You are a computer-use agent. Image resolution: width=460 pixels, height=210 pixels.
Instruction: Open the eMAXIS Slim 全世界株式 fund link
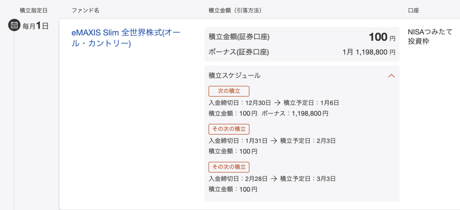[x=126, y=38]
